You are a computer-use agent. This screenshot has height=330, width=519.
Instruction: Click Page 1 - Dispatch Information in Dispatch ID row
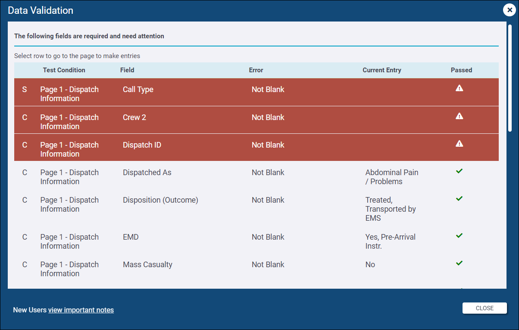[x=69, y=149]
